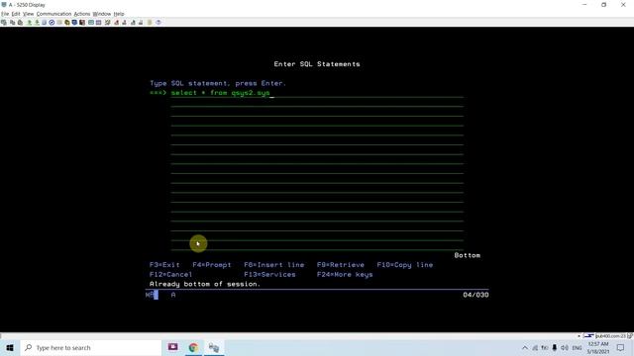
Task: Click the microphone tray icon
Action: tap(555, 347)
